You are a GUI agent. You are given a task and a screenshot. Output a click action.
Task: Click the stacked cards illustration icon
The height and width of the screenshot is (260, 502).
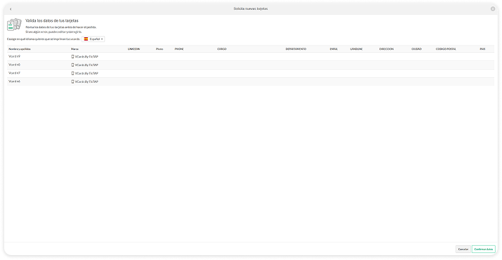click(x=14, y=25)
